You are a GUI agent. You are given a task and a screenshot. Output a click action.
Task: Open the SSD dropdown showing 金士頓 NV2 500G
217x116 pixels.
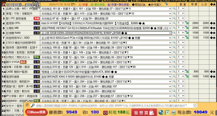[x=106, y=38]
